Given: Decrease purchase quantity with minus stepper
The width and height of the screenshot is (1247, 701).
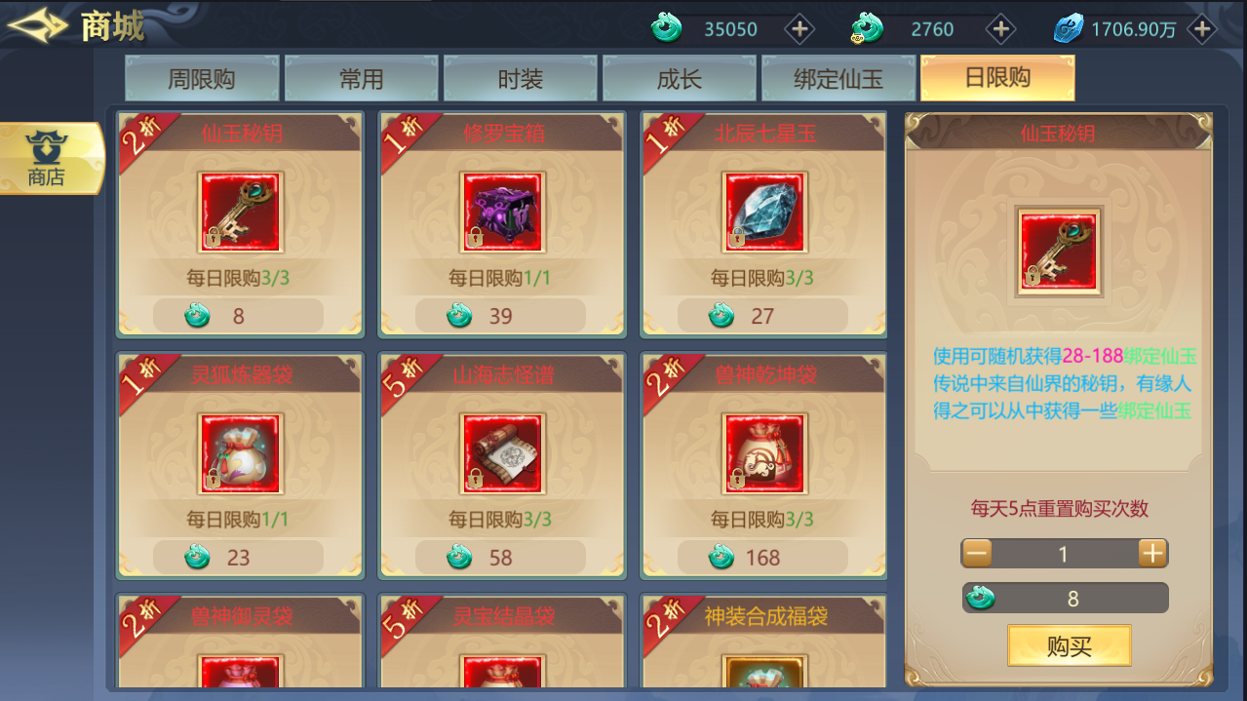Looking at the screenshot, I should click(x=977, y=554).
